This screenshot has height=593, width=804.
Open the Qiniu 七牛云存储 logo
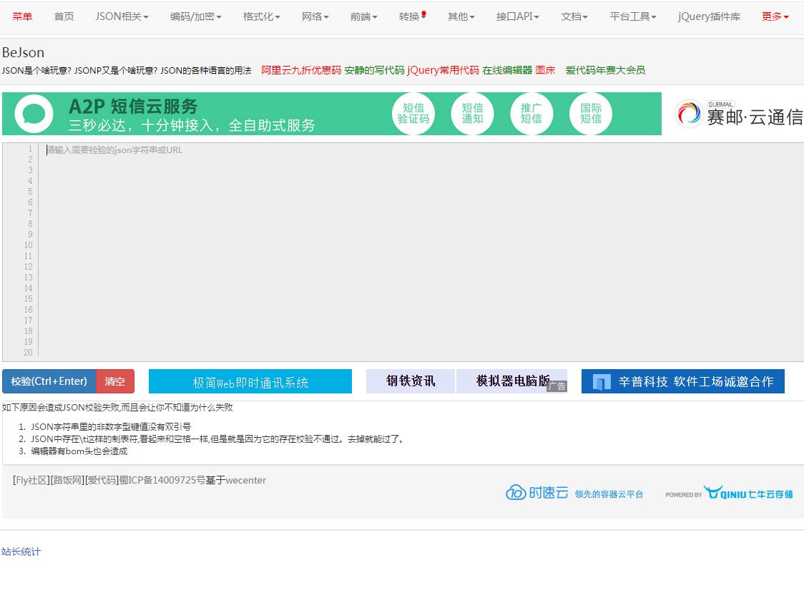747,493
